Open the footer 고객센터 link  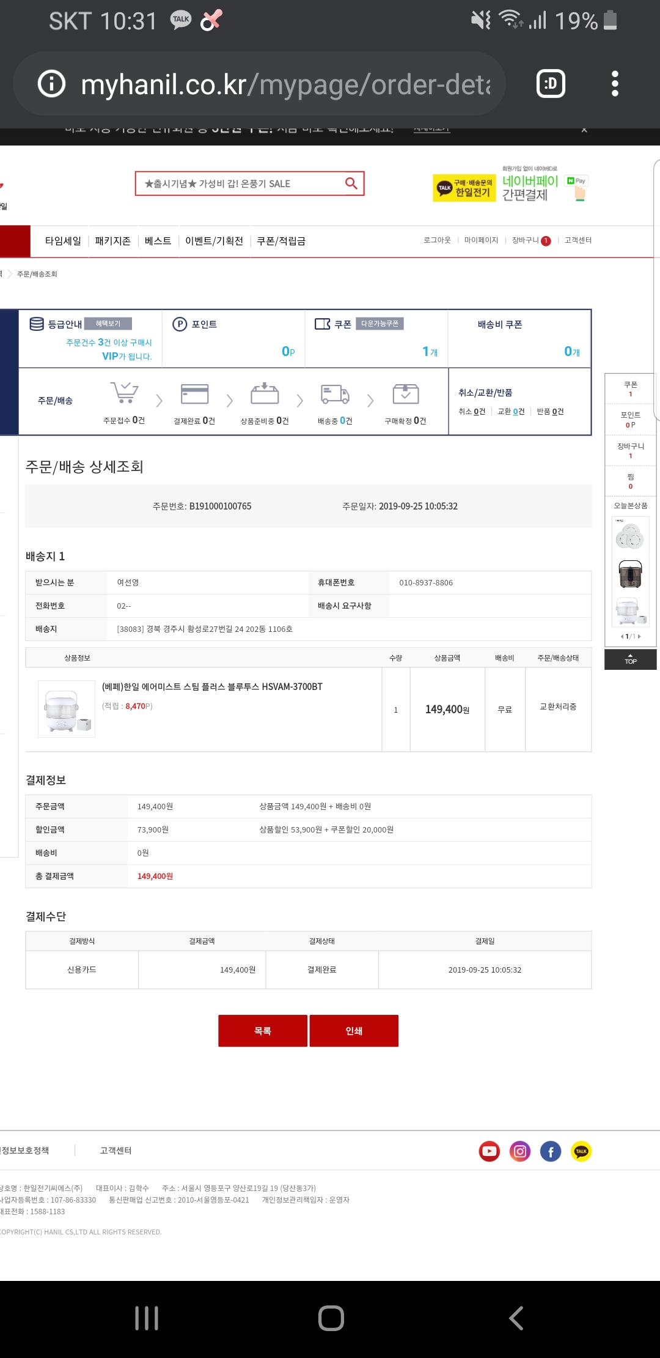click(116, 1151)
